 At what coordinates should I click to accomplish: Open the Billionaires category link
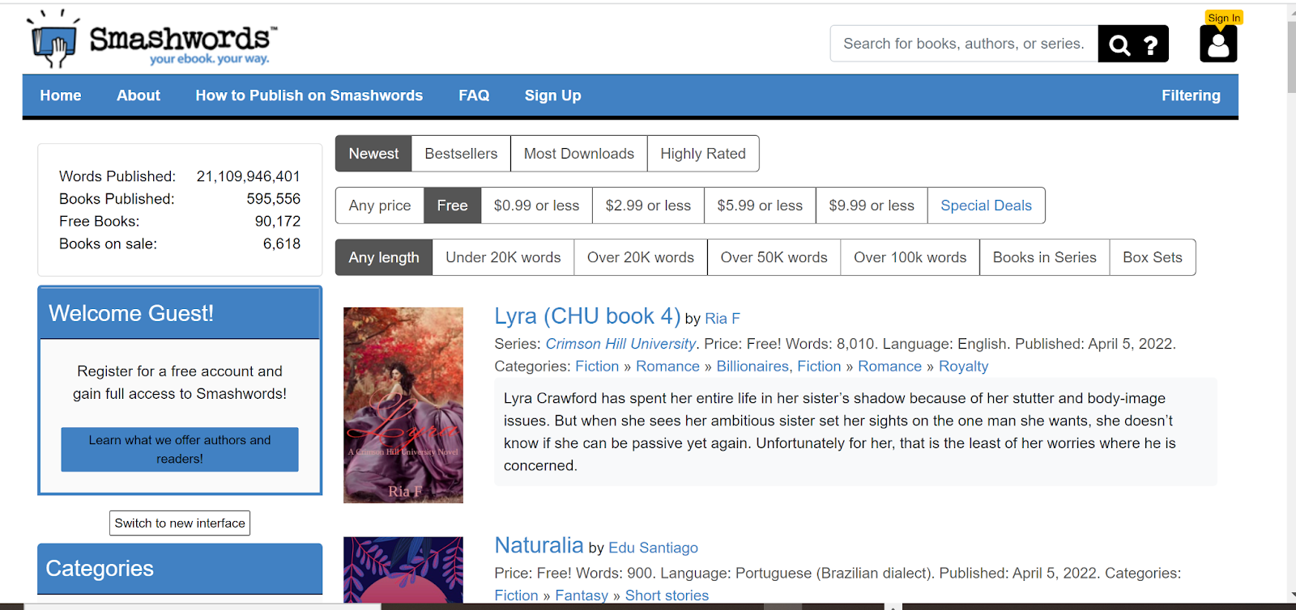click(x=752, y=366)
